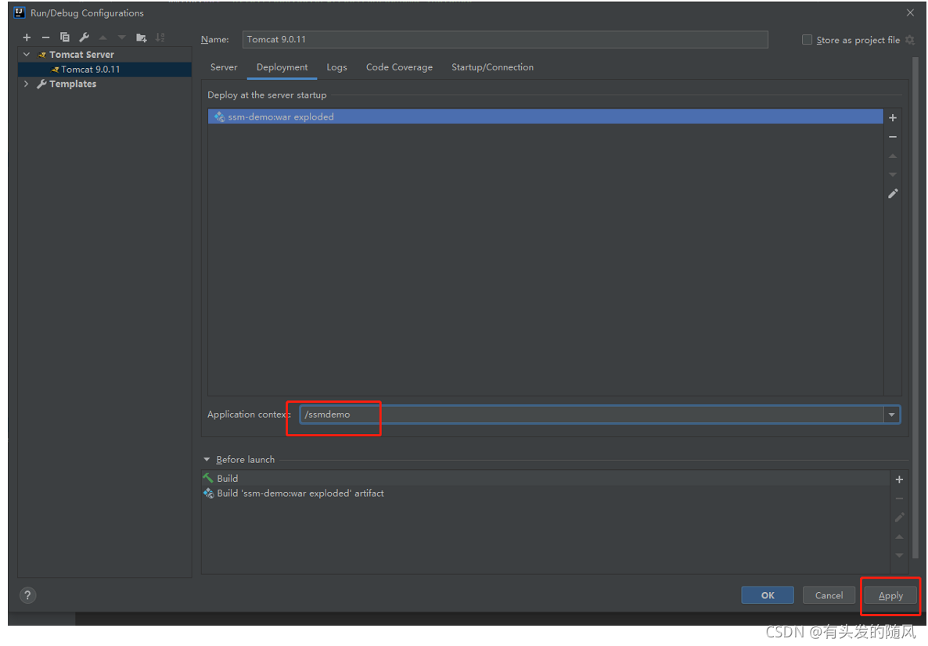
Task: Open Application context dropdown arrow
Action: point(891,415)
